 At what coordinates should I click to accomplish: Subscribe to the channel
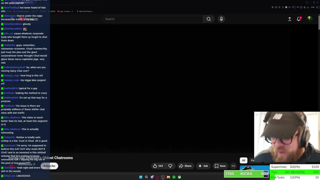click(x=49, y=166)
